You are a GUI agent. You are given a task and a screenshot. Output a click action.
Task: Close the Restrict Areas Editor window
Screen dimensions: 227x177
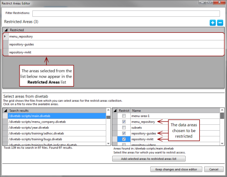click(x=219, y=2)
